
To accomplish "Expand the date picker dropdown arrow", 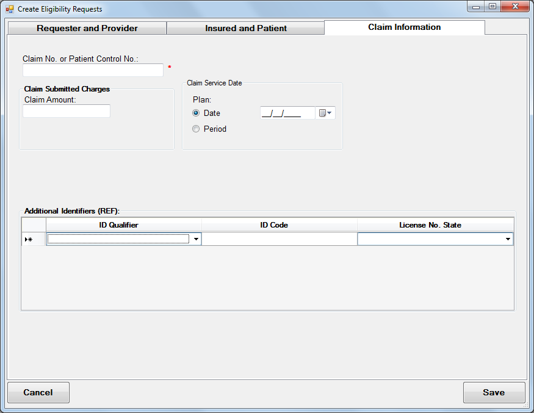I will pos(328,112).
